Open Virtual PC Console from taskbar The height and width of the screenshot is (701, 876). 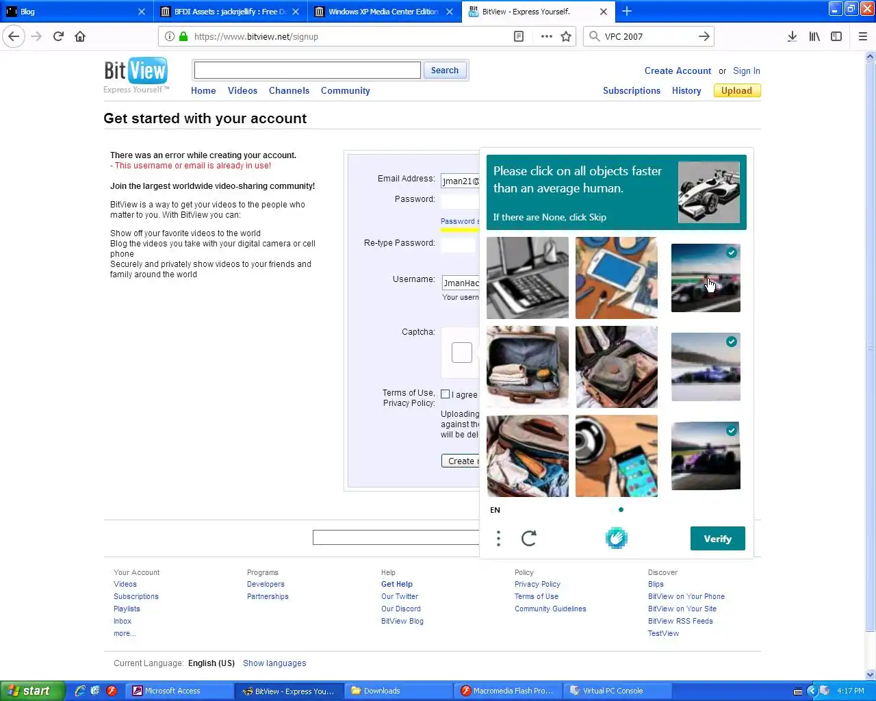(619, 691)
